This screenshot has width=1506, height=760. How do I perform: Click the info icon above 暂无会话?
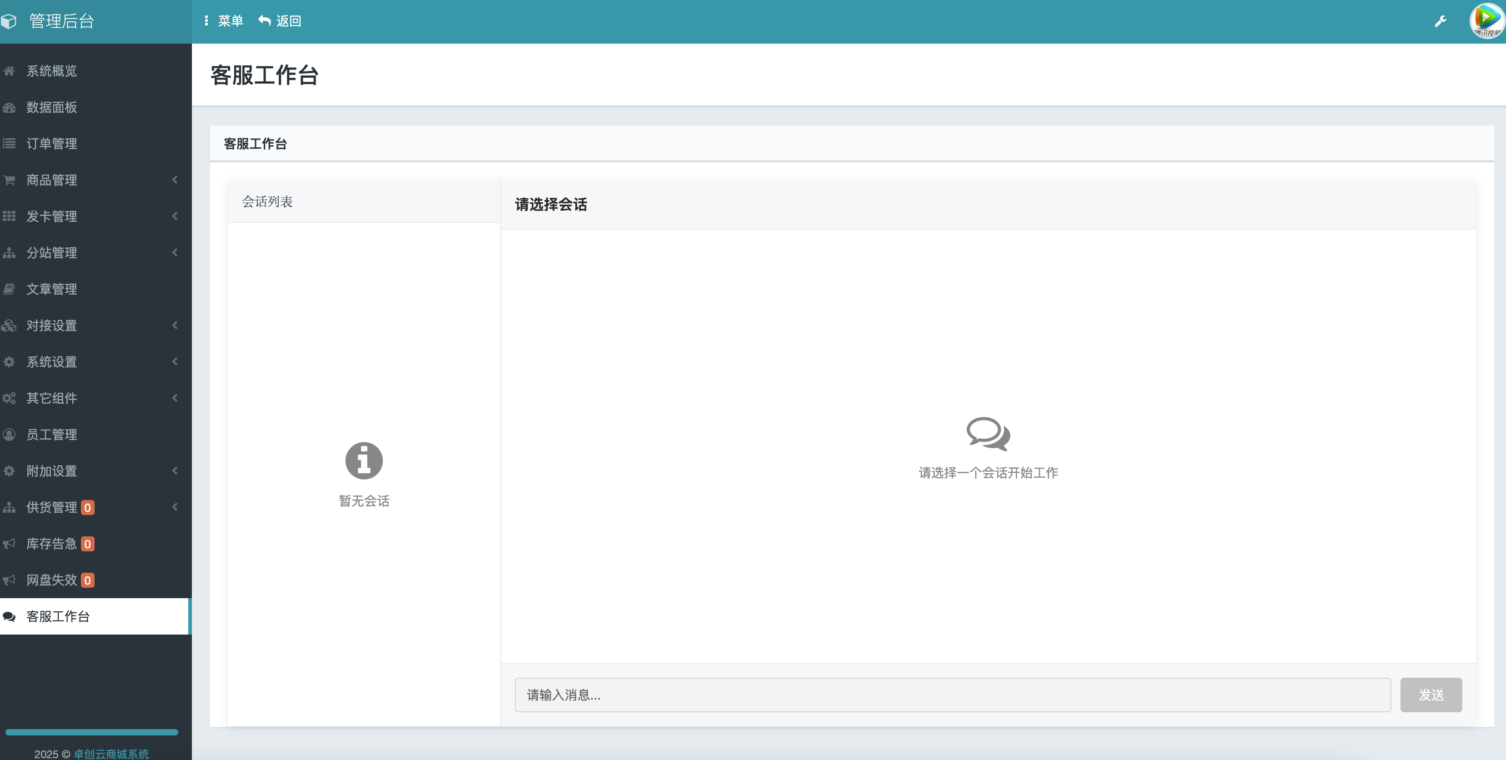pyautogui.click(x=364, y=460)
